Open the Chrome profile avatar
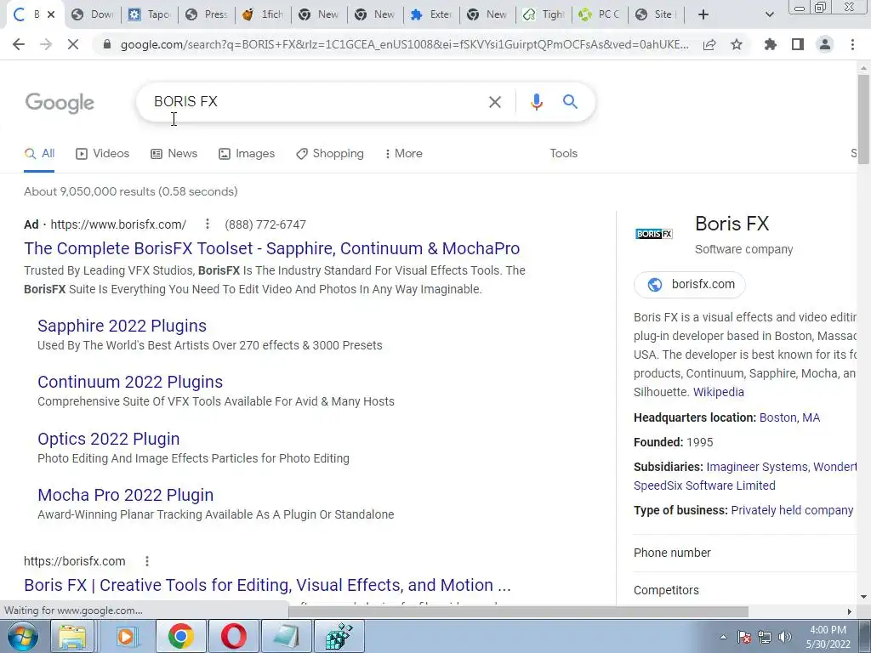 [825, 44]
